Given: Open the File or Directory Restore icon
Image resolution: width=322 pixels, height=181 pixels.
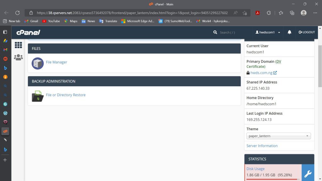Looking at the screenshot, I should tap(38, 96).
